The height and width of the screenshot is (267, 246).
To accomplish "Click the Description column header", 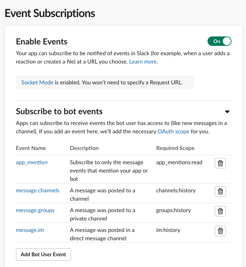I will (84, 148).
